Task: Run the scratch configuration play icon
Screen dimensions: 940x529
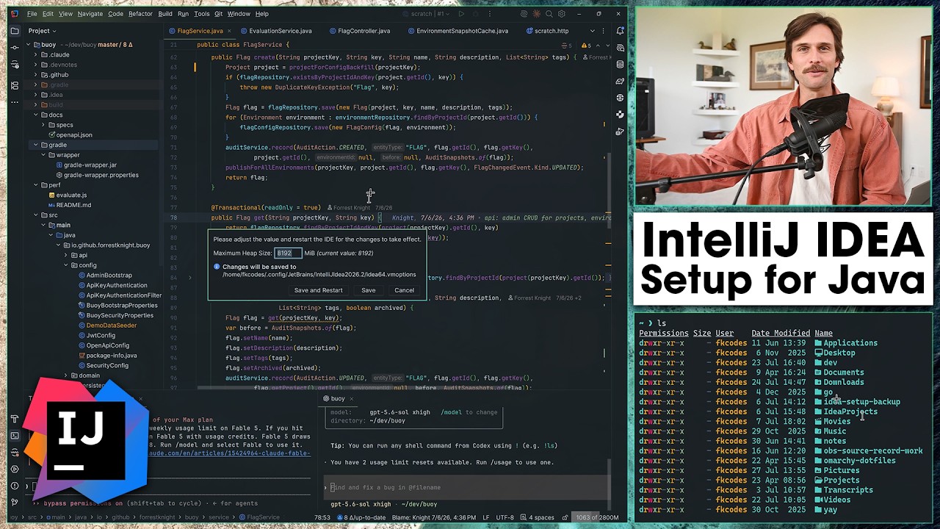Action: pos(461,14)
